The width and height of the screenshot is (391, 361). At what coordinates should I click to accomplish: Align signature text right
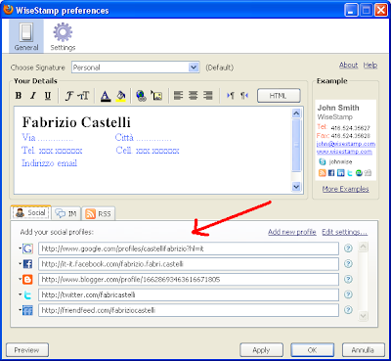pos(208,95)
